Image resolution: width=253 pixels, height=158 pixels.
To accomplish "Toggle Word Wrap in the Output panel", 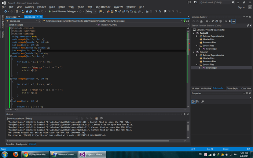I will pos(102,118).
